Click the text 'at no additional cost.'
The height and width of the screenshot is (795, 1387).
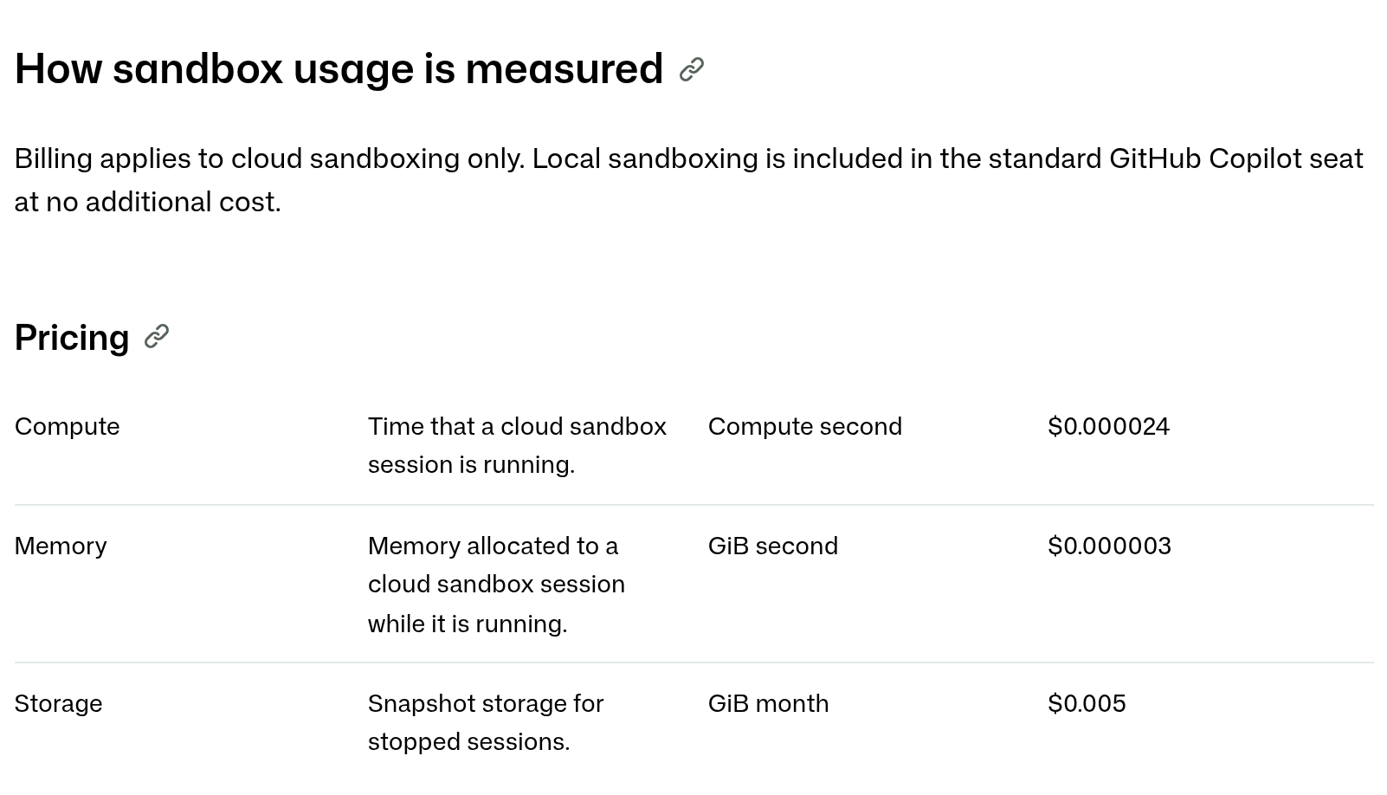148,202
